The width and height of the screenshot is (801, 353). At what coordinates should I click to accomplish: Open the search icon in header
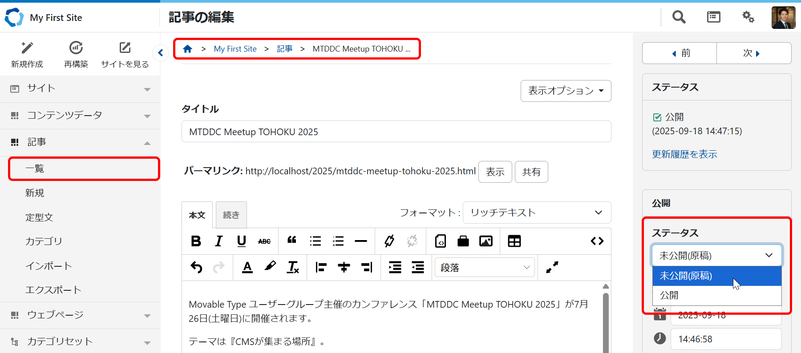point(679,17)
